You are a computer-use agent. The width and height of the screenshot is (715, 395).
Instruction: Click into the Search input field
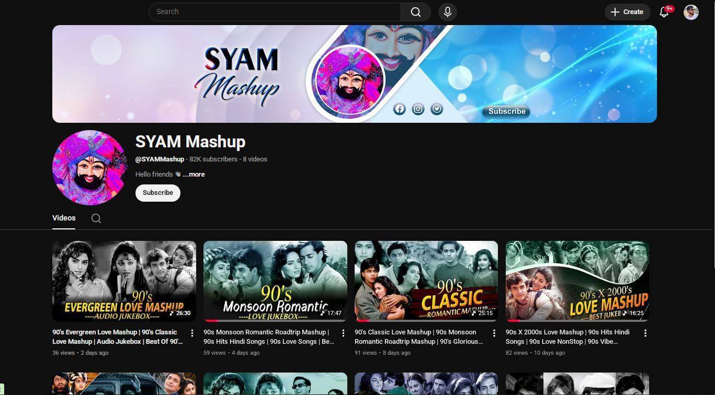275,12
